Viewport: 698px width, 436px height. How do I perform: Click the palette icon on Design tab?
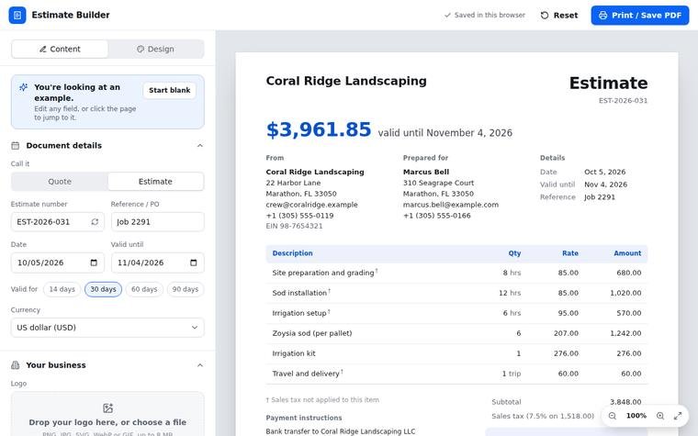[x=141, y=49]
